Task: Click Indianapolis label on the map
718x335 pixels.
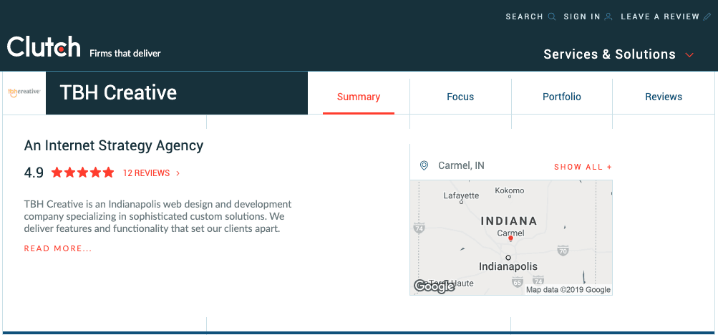Action: (x=508, y=266)
